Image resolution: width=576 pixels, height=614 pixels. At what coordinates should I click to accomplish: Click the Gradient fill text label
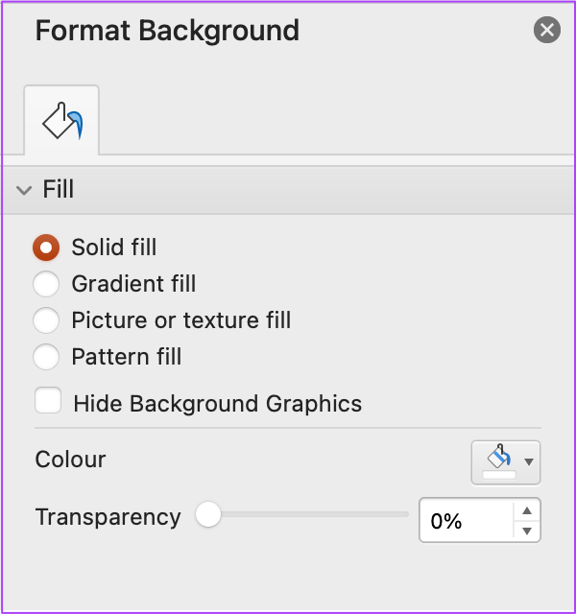pyautogui.click(x=133, y=284)
